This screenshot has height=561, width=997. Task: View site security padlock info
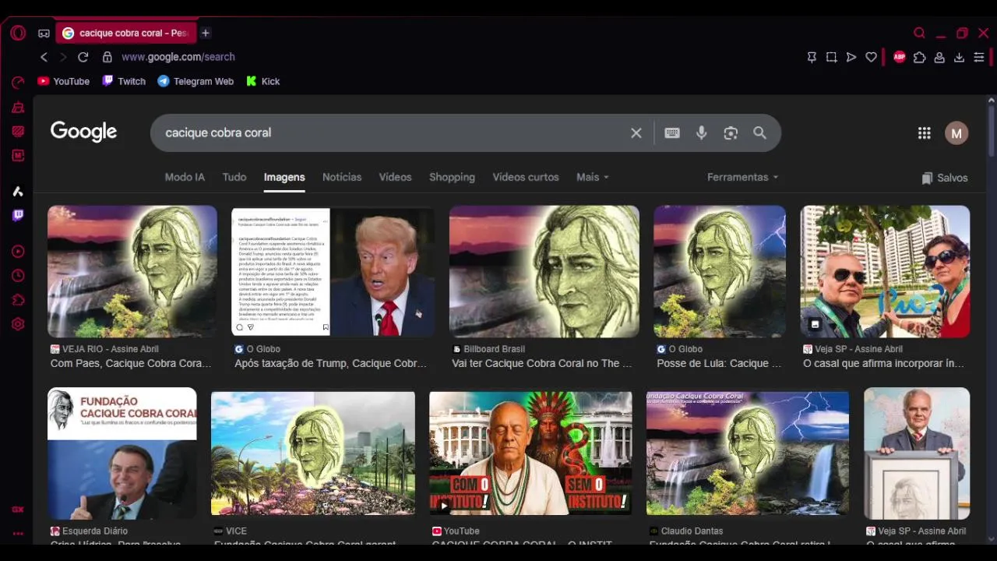tap(107, 57)
